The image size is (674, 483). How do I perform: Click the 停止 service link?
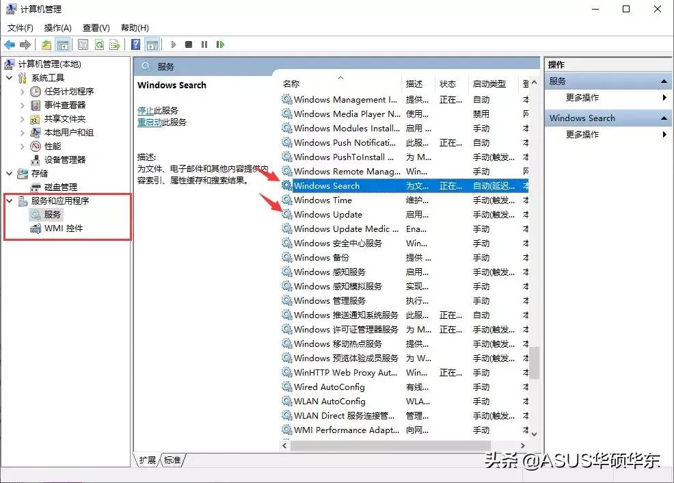[x=145, y=111]
